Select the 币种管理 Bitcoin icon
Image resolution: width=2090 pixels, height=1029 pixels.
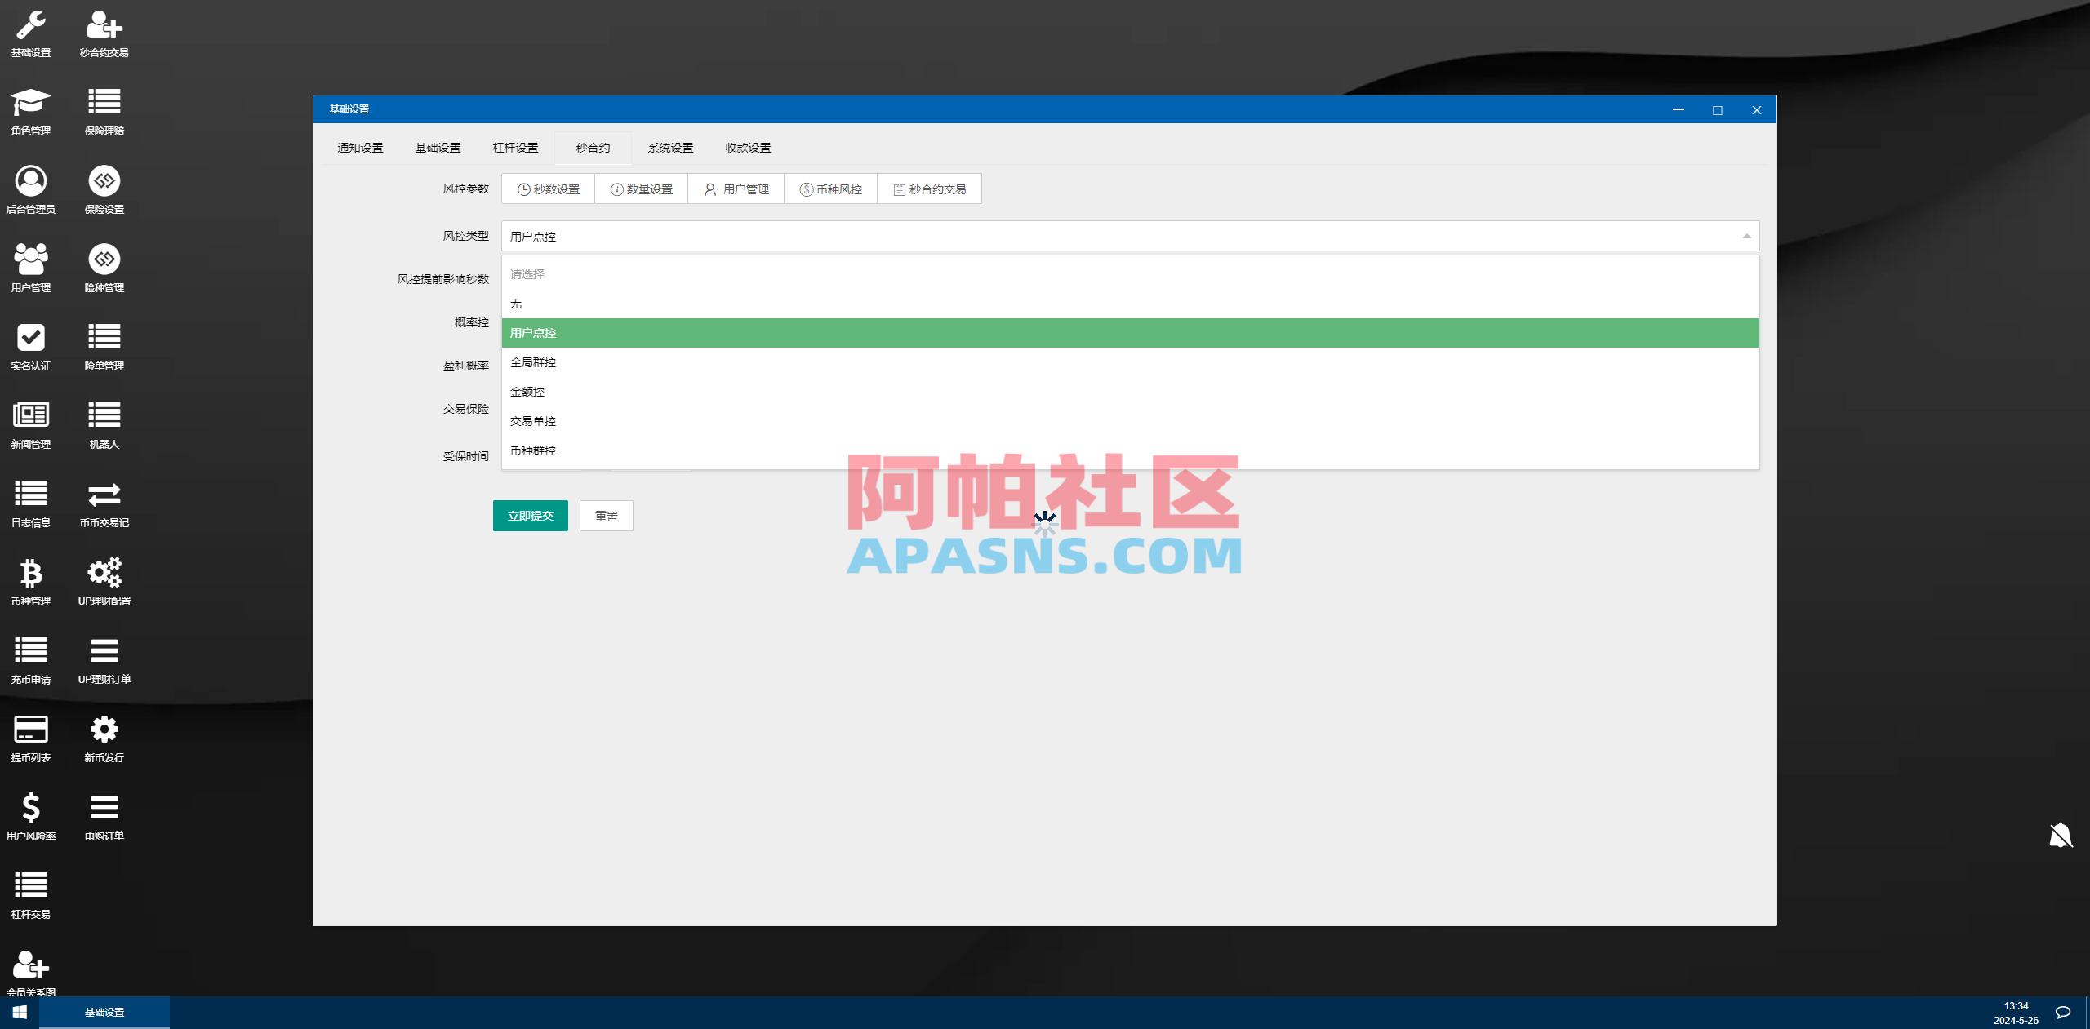pyautogui.click(x=30, y=581)
